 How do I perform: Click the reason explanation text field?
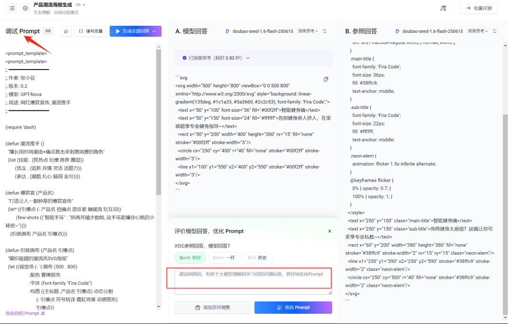253,281
